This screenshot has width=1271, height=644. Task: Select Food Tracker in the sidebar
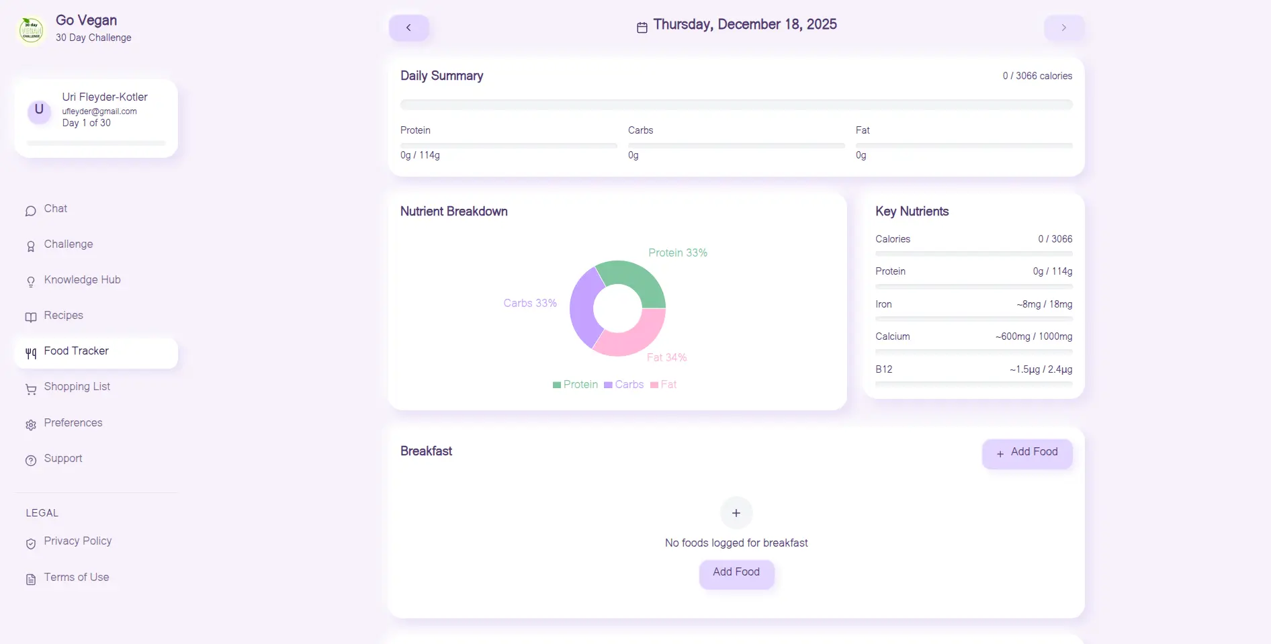pyautogui.click(x=96, y=353)
